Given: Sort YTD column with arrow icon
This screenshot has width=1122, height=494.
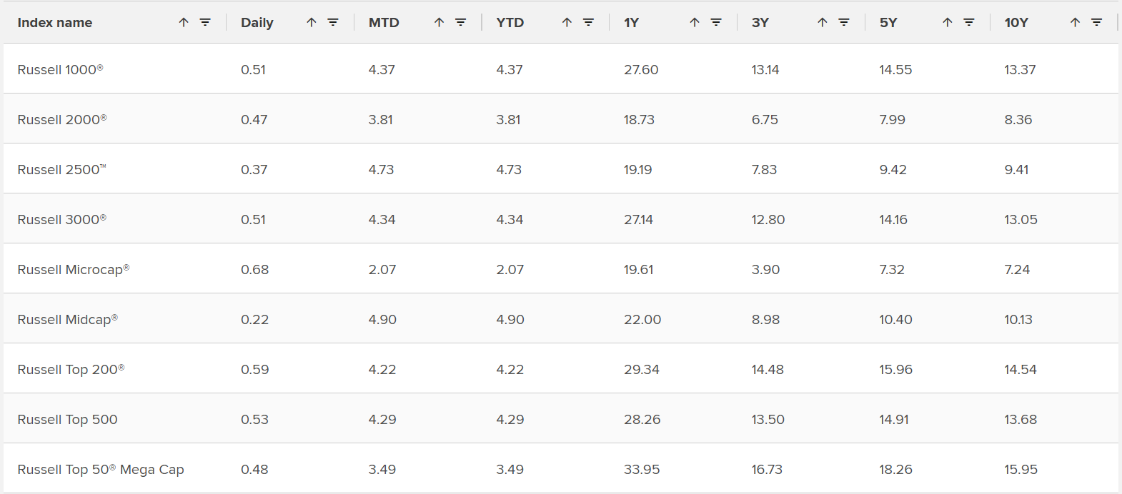Looking at the screenshot, I should pos(567,23).
